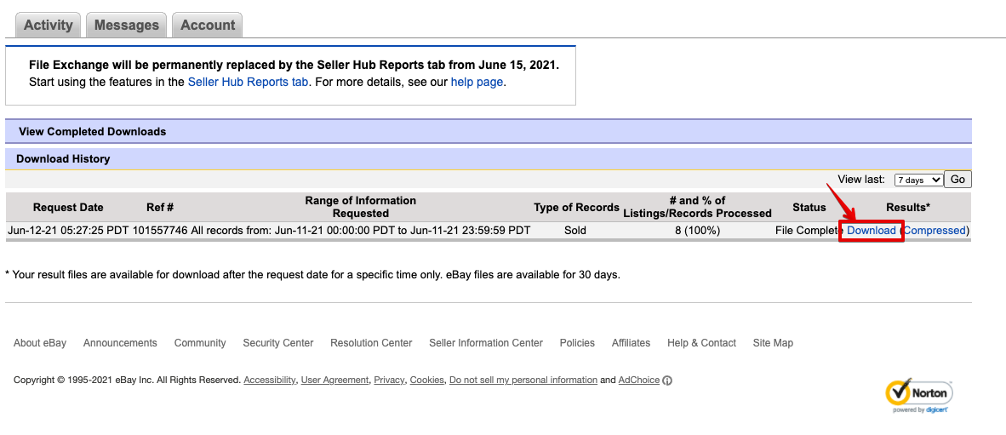Switch to the Messages tab
The width and height of the screenshot is (1006, 435).
pyautogui.click(x=127, y=25)
